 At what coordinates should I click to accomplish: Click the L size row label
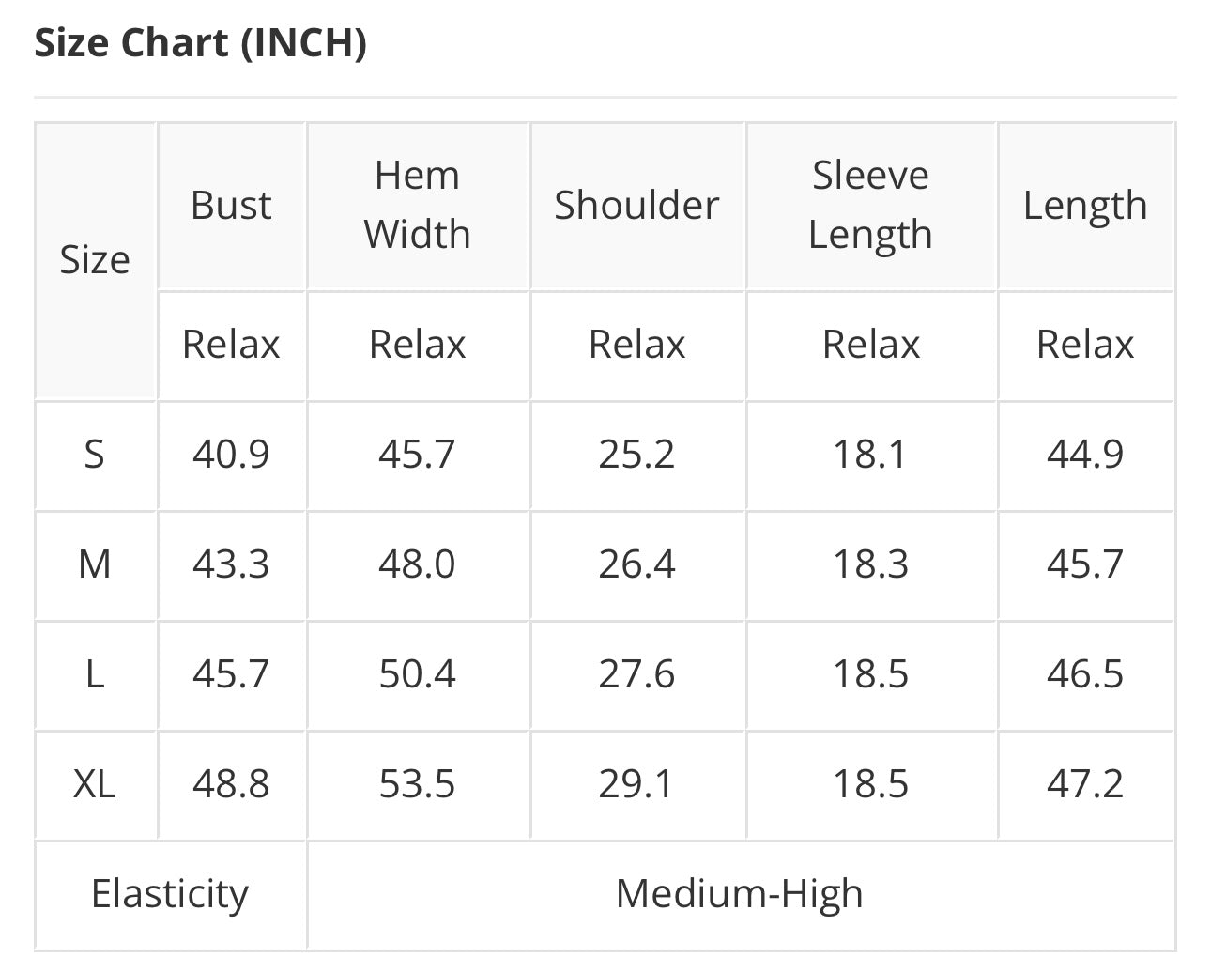(x=95, y=674)
